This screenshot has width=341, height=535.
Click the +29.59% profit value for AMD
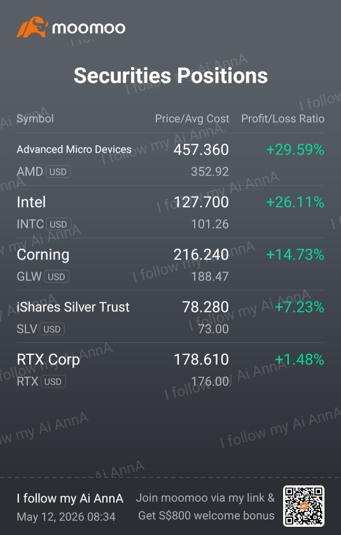tap(295, 149)
